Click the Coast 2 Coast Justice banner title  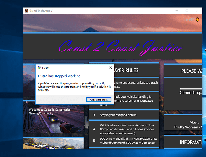tap(121, 47)
